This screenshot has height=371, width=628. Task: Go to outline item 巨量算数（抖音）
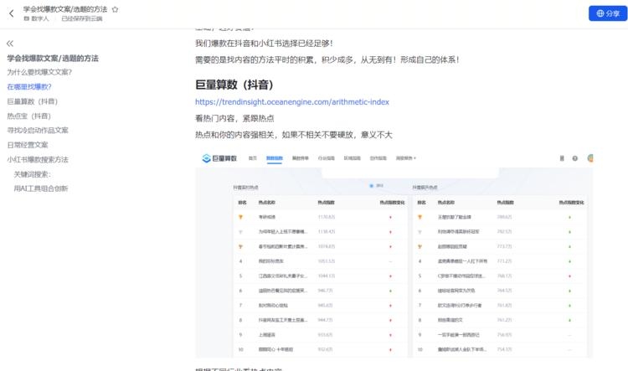click(x=33, y=101)
